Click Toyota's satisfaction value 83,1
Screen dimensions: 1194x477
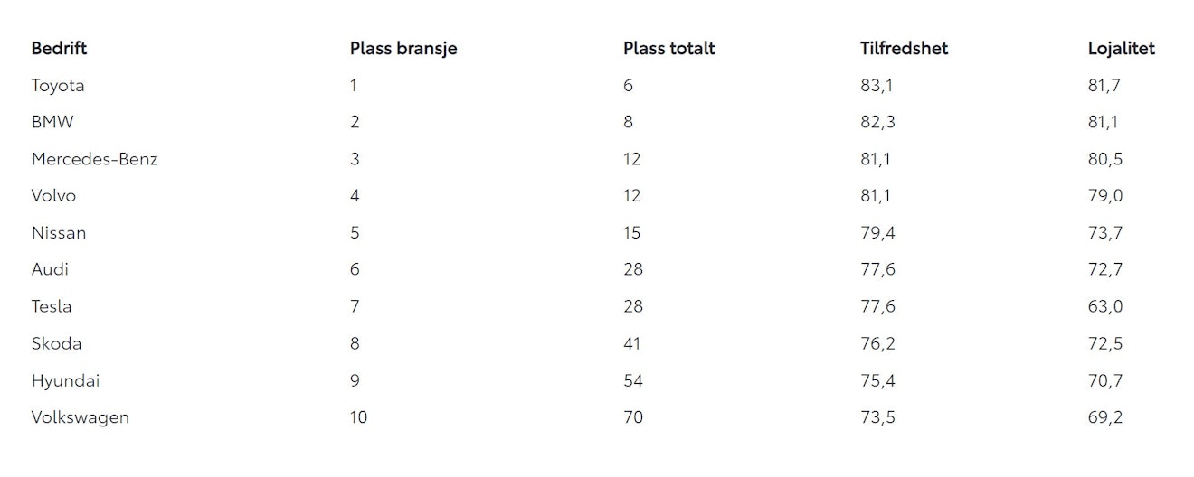click(877, 86)
